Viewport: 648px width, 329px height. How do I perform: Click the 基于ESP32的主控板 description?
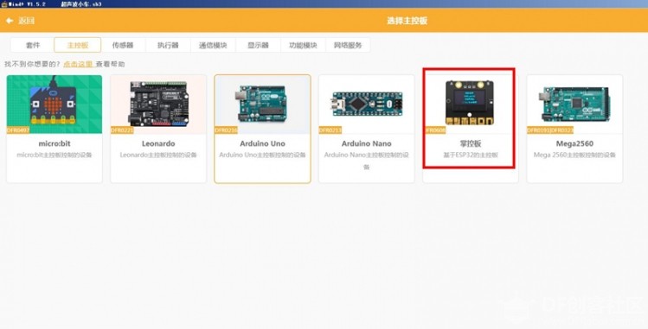pyautogui.click(x=471, y=155)
